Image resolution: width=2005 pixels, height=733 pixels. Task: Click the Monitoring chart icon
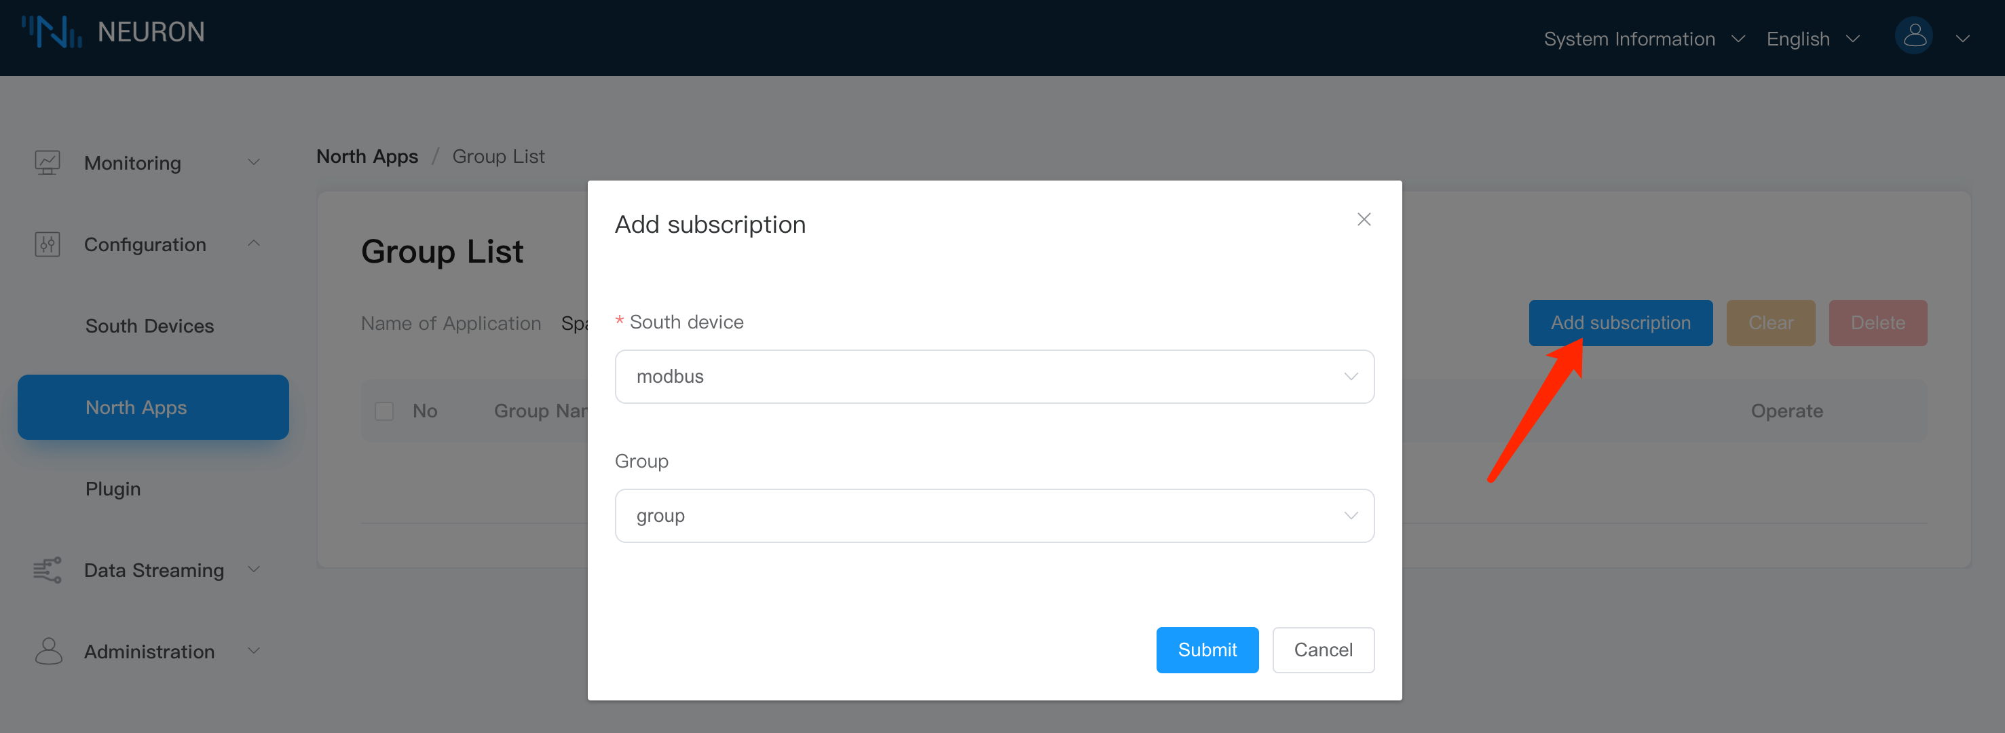(48, 163)
